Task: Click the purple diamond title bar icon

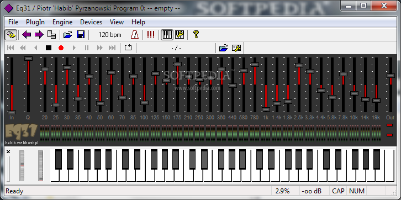Action: tap(8, 8)
